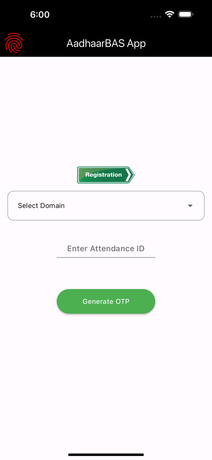Tap the cellular signal dots indicator
This screenshot has height=460, width=212.
[155, 17]
